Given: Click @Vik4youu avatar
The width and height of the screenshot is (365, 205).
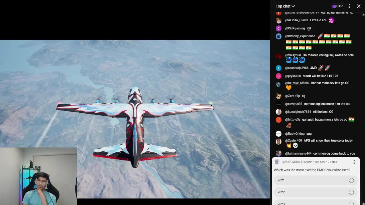Looking at the screenshot, I should click(x=279, y=56).
